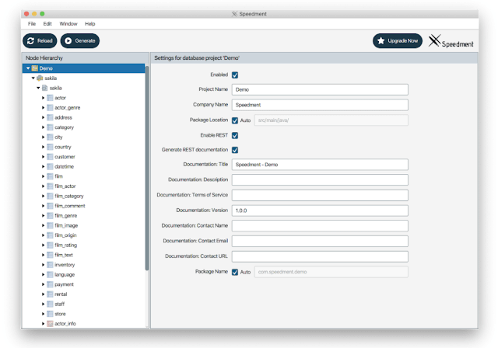Click the Node Hierarchy vertical scrollbar

(x=147, y=168)
